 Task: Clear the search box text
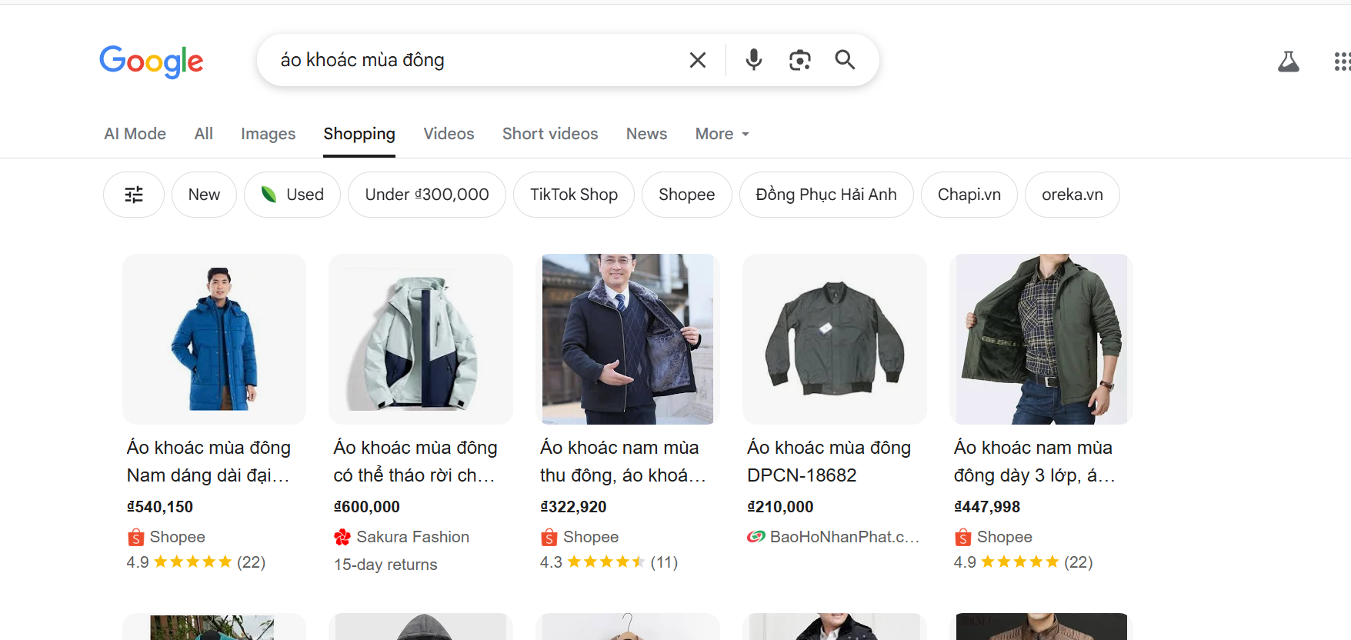(697, 60)
